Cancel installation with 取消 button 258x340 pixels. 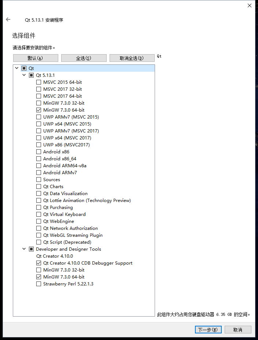238,330
